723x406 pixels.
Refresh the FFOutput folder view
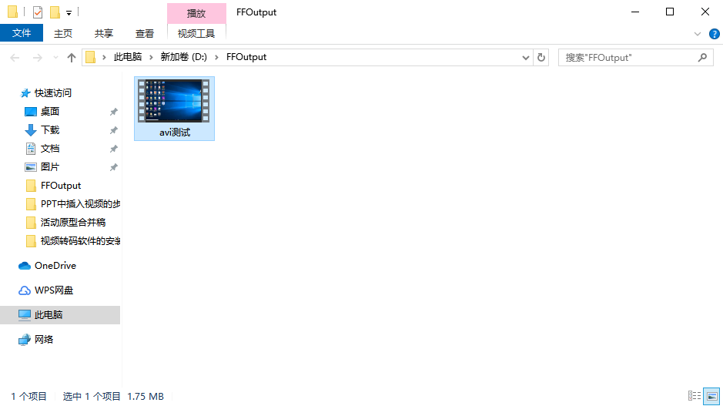pos(541,57)
